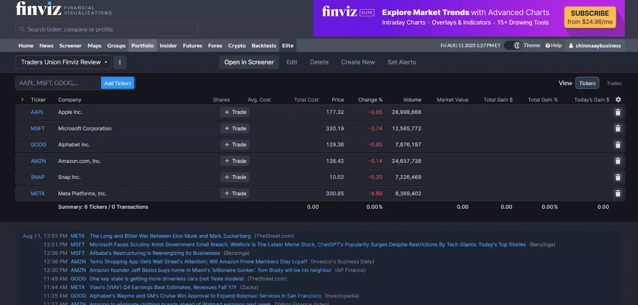Focus the search ticker, company or profile field

[107, 29]
